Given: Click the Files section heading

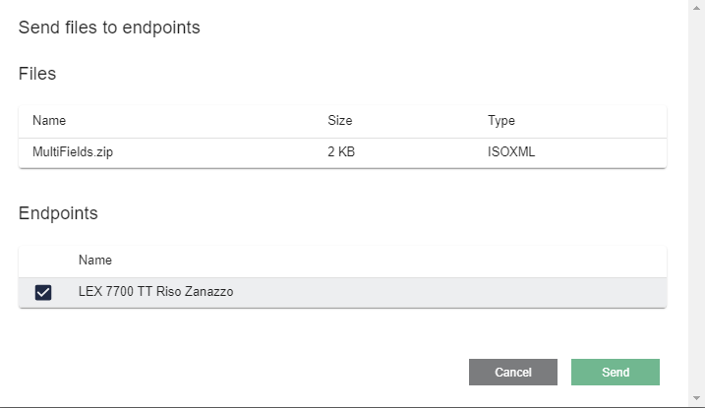Looking at the screenshot, I should coord(37,74).
